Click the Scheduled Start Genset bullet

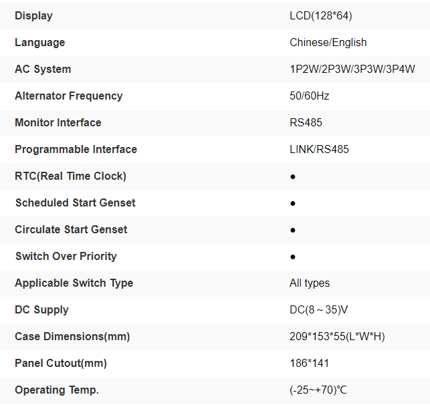(x=293, y=203)
